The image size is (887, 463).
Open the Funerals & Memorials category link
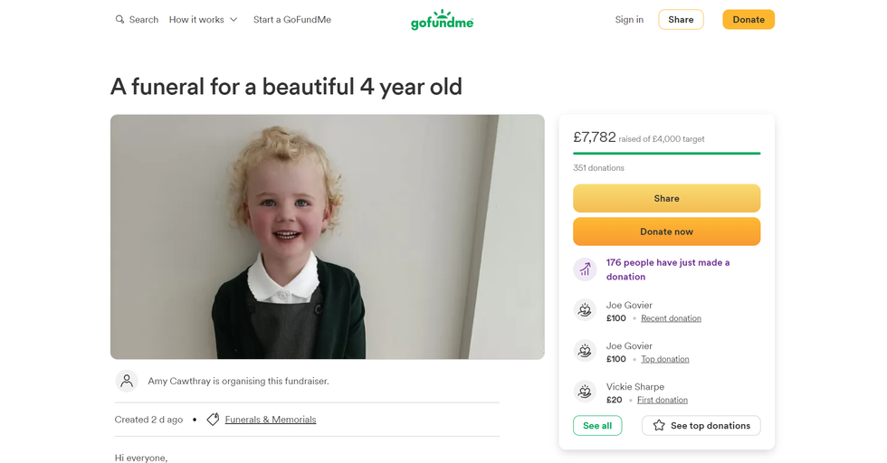(271, 420)
